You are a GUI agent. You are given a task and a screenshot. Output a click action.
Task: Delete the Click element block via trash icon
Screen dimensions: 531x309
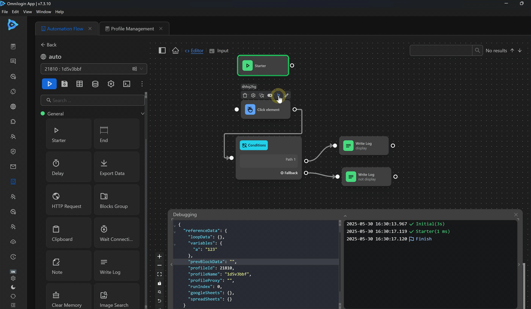(245, 95)
